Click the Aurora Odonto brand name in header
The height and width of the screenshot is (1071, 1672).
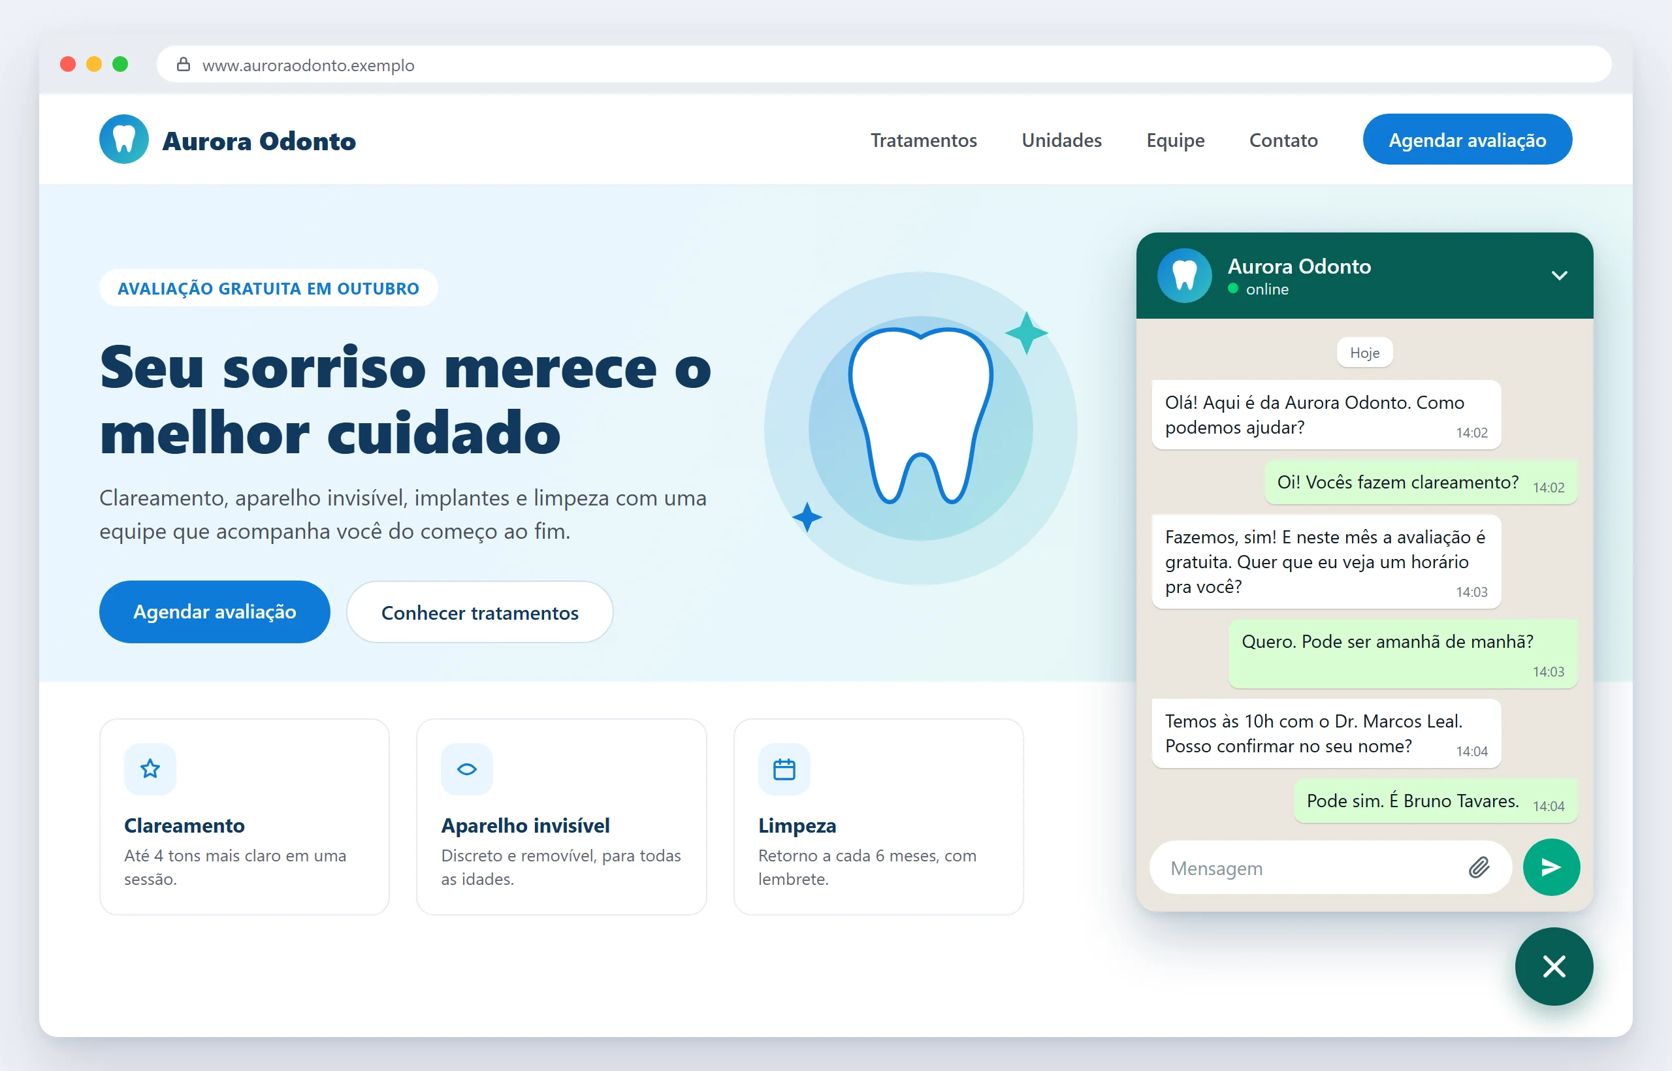click(259, 140)
